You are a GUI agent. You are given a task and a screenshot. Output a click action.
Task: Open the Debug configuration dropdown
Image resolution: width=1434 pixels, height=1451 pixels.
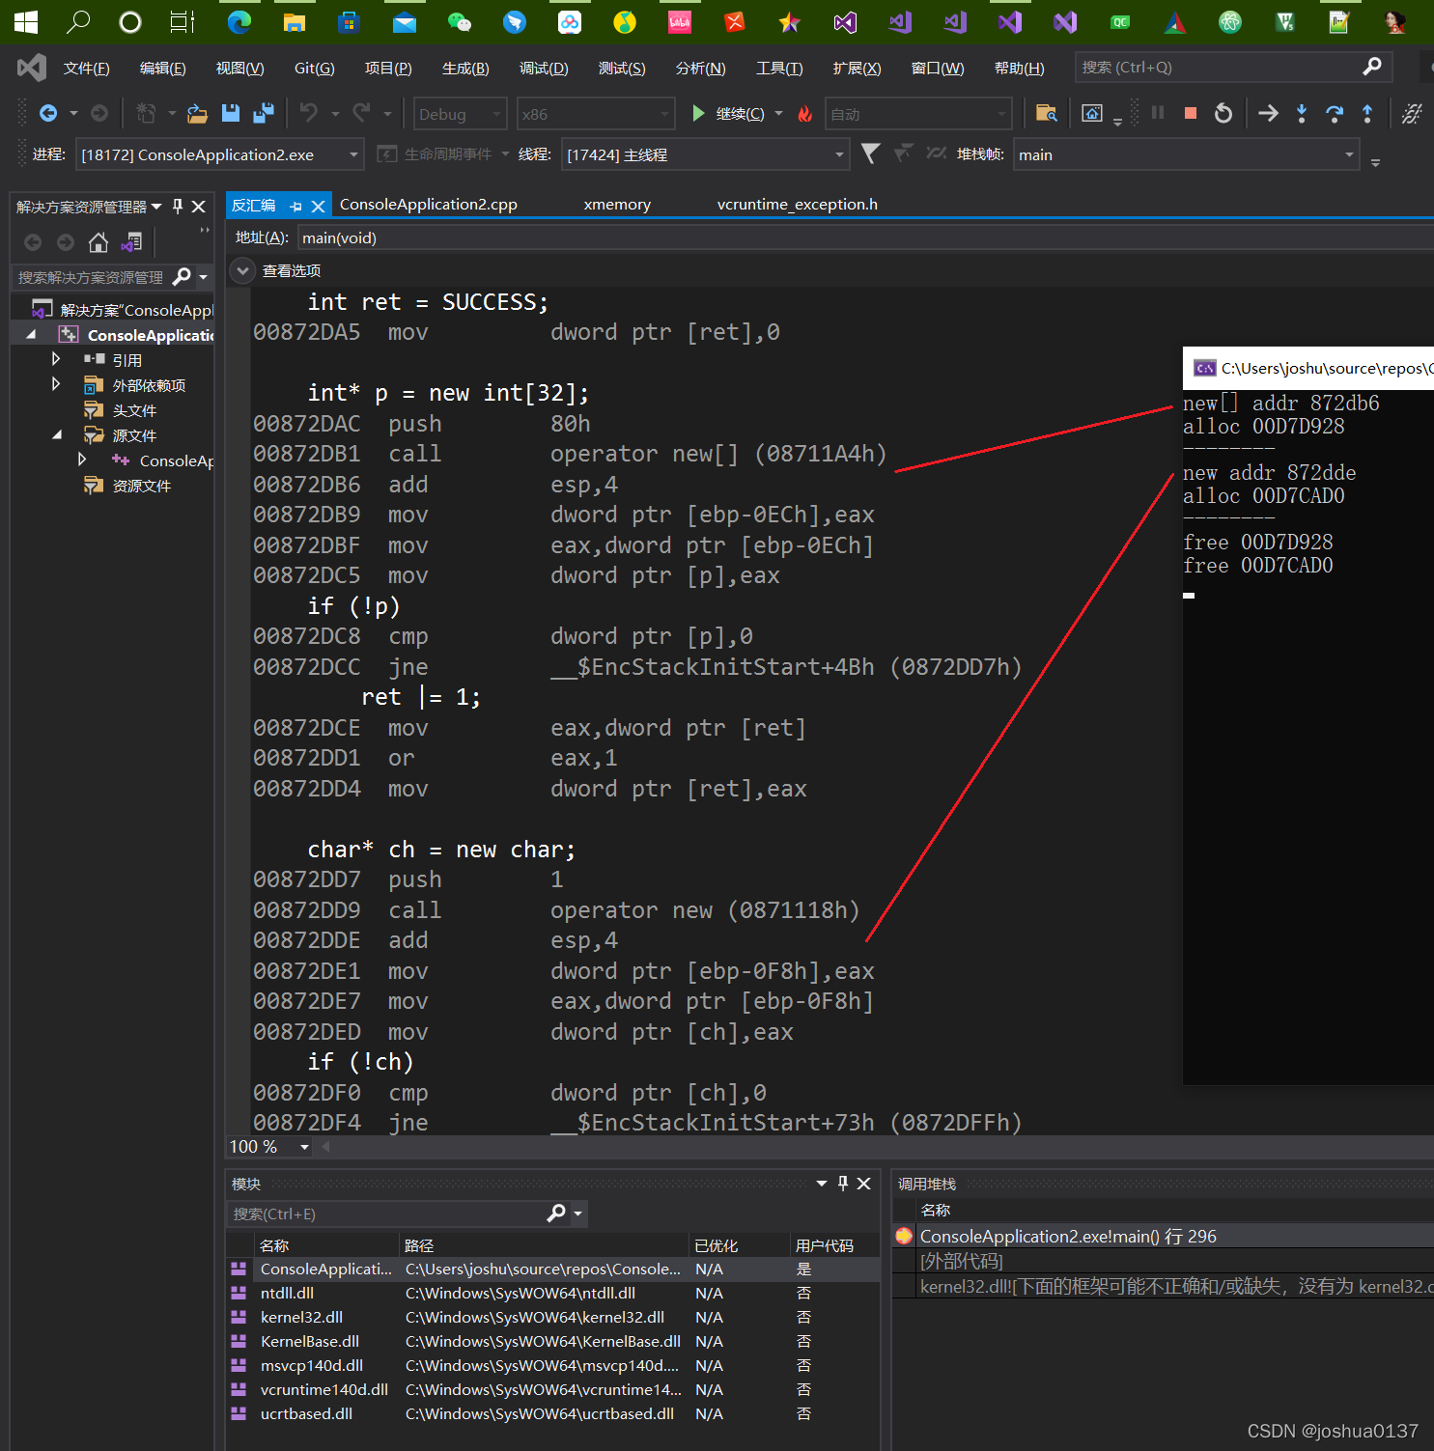point(460,114)
